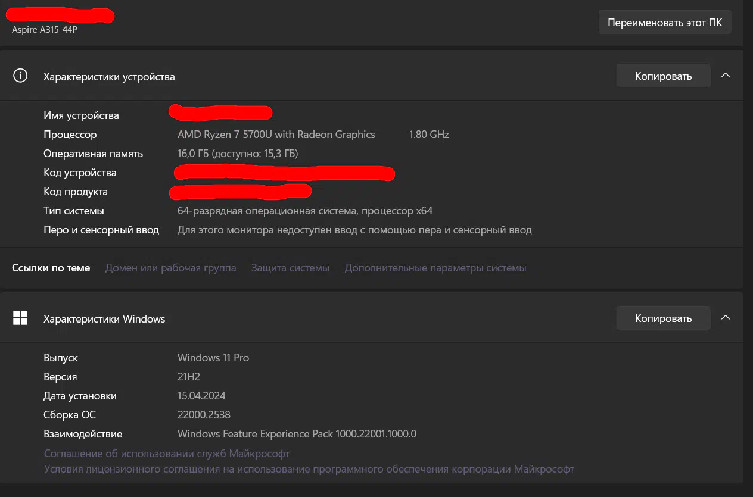Click the Версия label
This screenshot has width=753, height=497.
60,377
